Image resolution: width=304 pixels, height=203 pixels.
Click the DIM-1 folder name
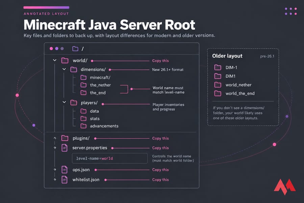tap(231, 67)
